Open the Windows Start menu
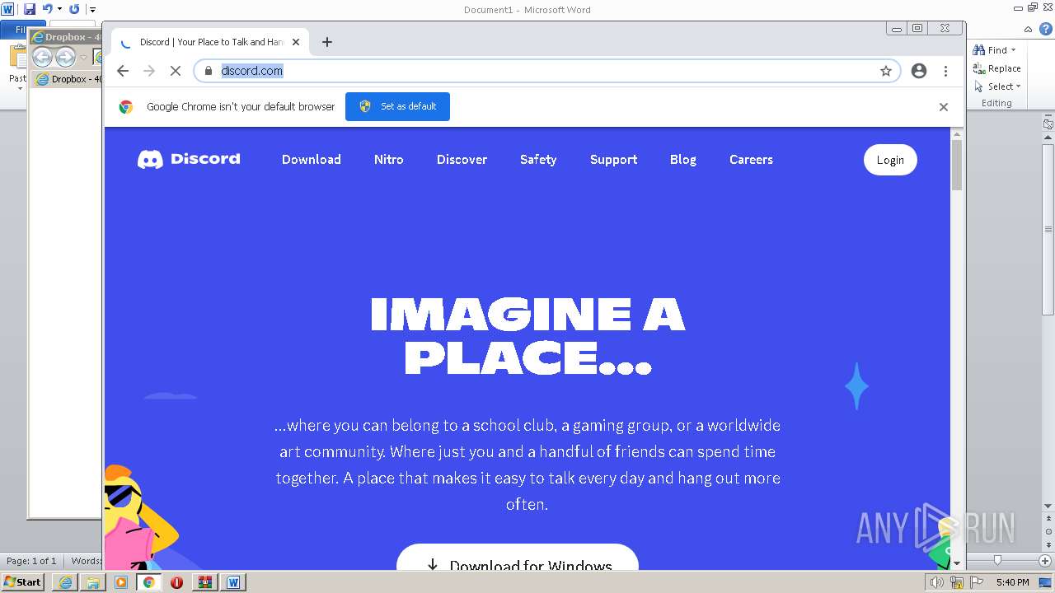Image resolution: width=1055 pixels, height=593 pixels. click(x=22, y=582)
